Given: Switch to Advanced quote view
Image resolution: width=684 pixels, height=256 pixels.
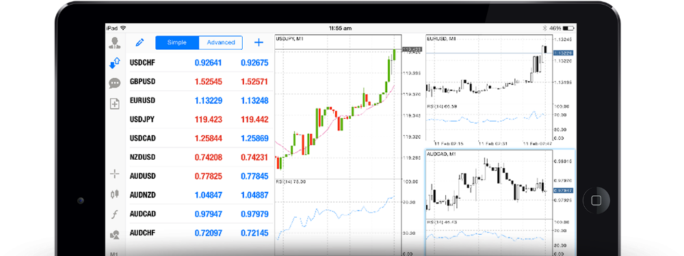Looking at the screenshot, I should point(221,42).
